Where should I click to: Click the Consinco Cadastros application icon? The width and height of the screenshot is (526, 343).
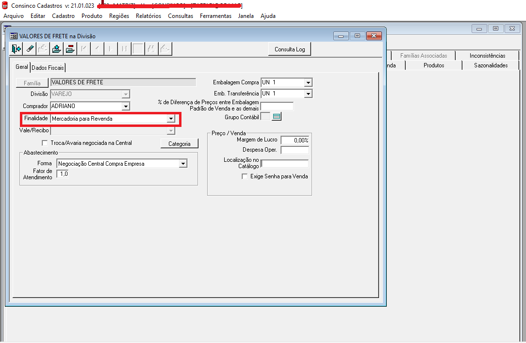coord(5,5)
